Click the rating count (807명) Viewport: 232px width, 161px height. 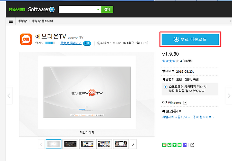188,61
